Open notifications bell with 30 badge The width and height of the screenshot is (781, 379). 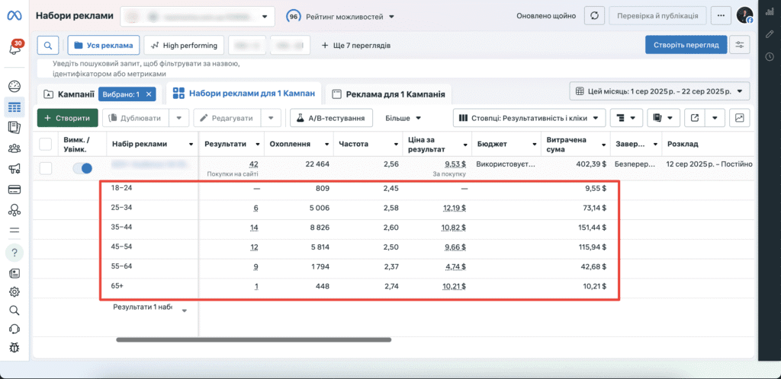(x=14, y=48)
